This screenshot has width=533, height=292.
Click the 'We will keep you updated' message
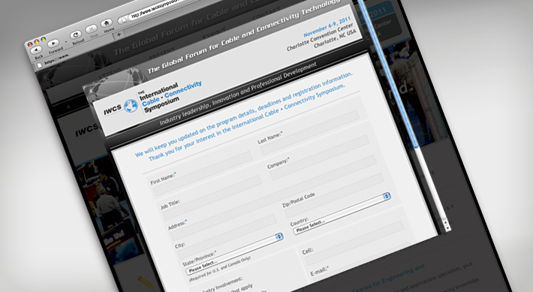point(244,113)
